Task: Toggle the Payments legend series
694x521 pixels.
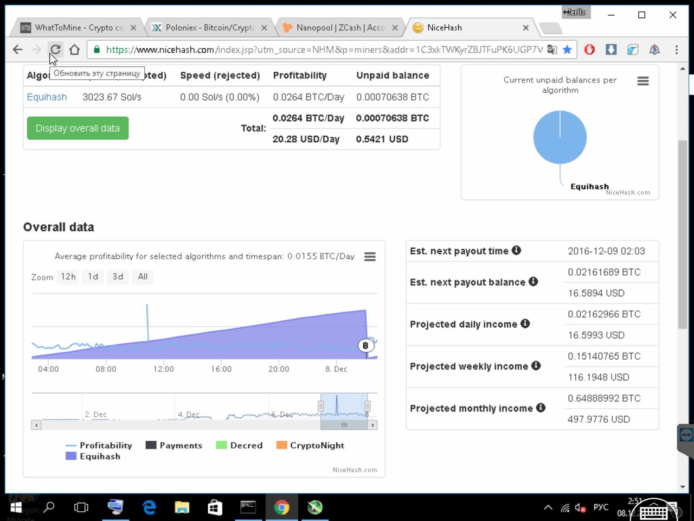Action: click(x=174, y=446)
